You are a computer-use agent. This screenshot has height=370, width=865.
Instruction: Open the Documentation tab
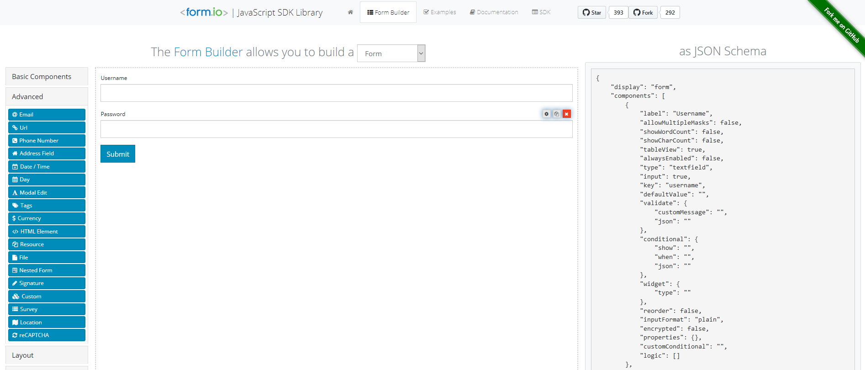pos(494,12)
